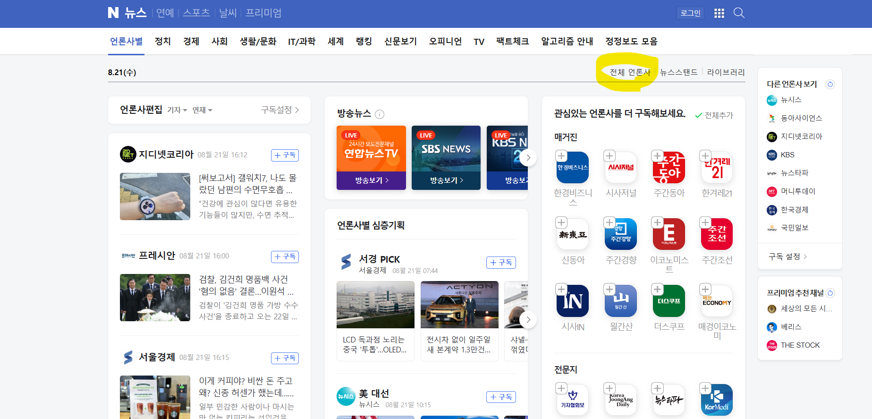Open the Korea JoongAng Daily icon
872x419 pixels.
[621, 400]
